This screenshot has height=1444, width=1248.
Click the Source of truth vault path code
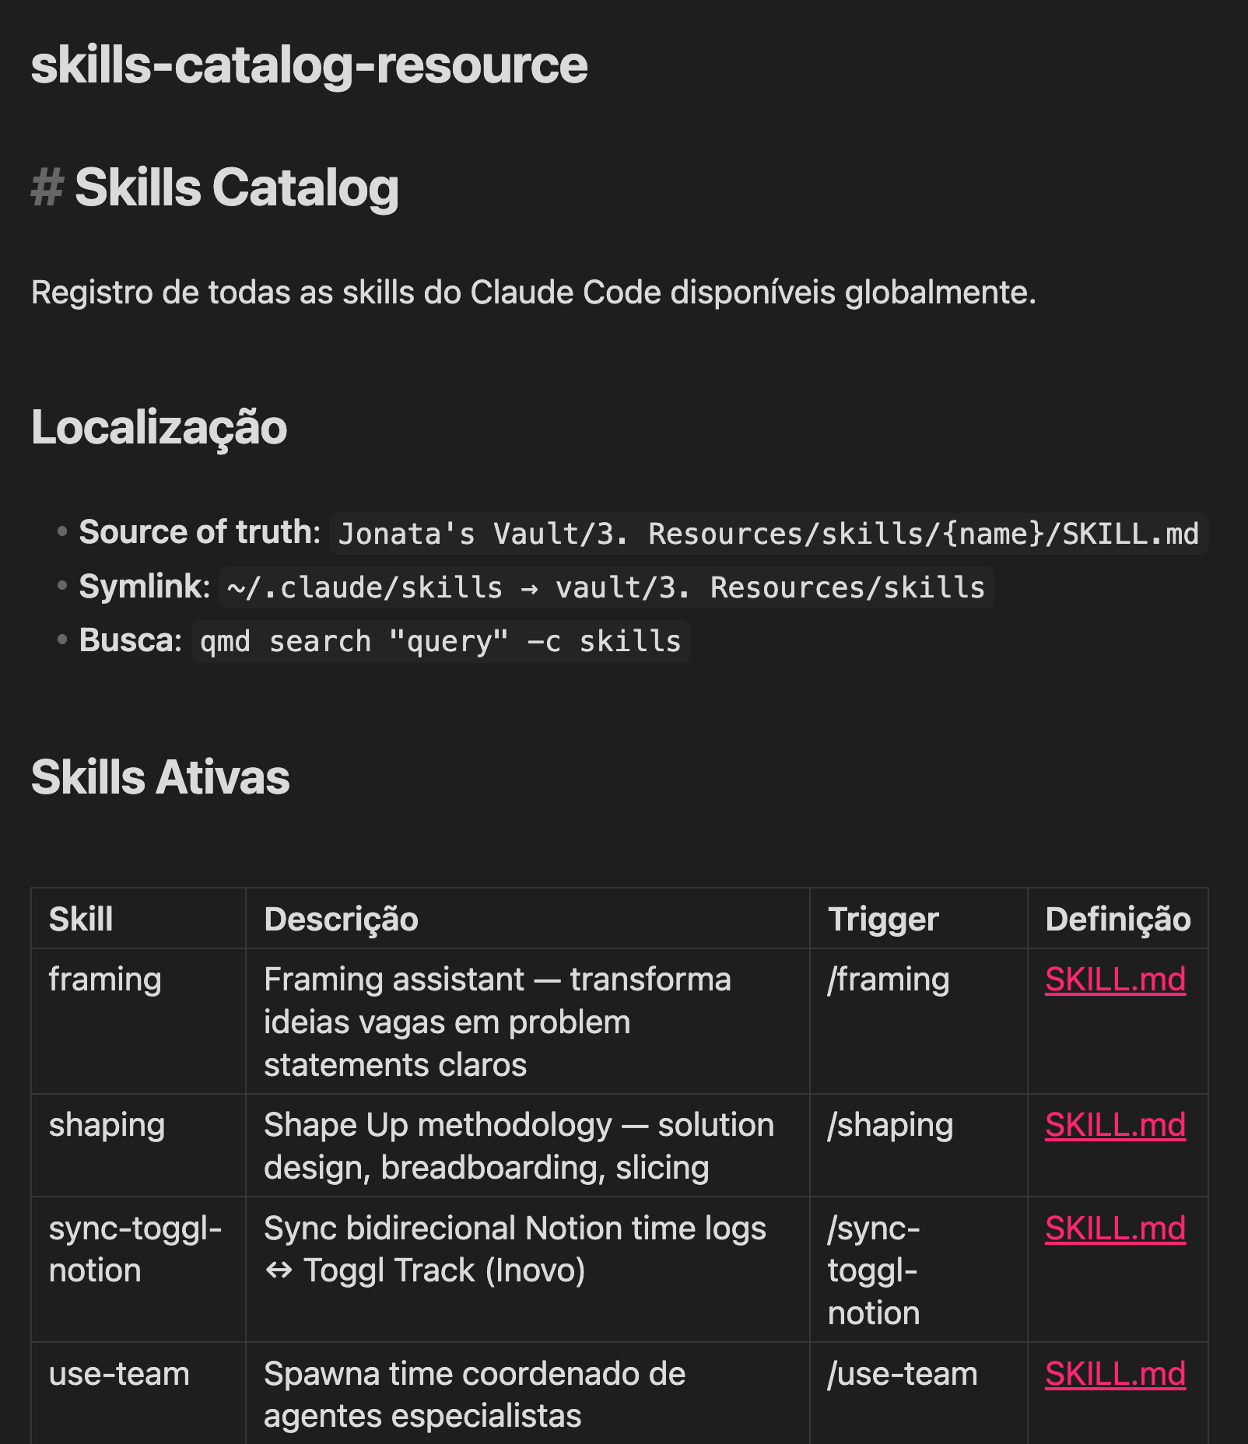768,534
